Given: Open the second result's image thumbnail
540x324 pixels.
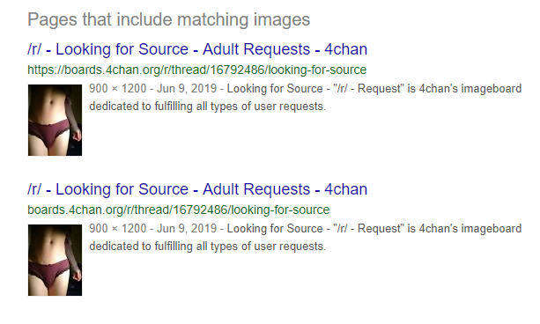Looking at the screenshot, I should click(x=55, y=261).
